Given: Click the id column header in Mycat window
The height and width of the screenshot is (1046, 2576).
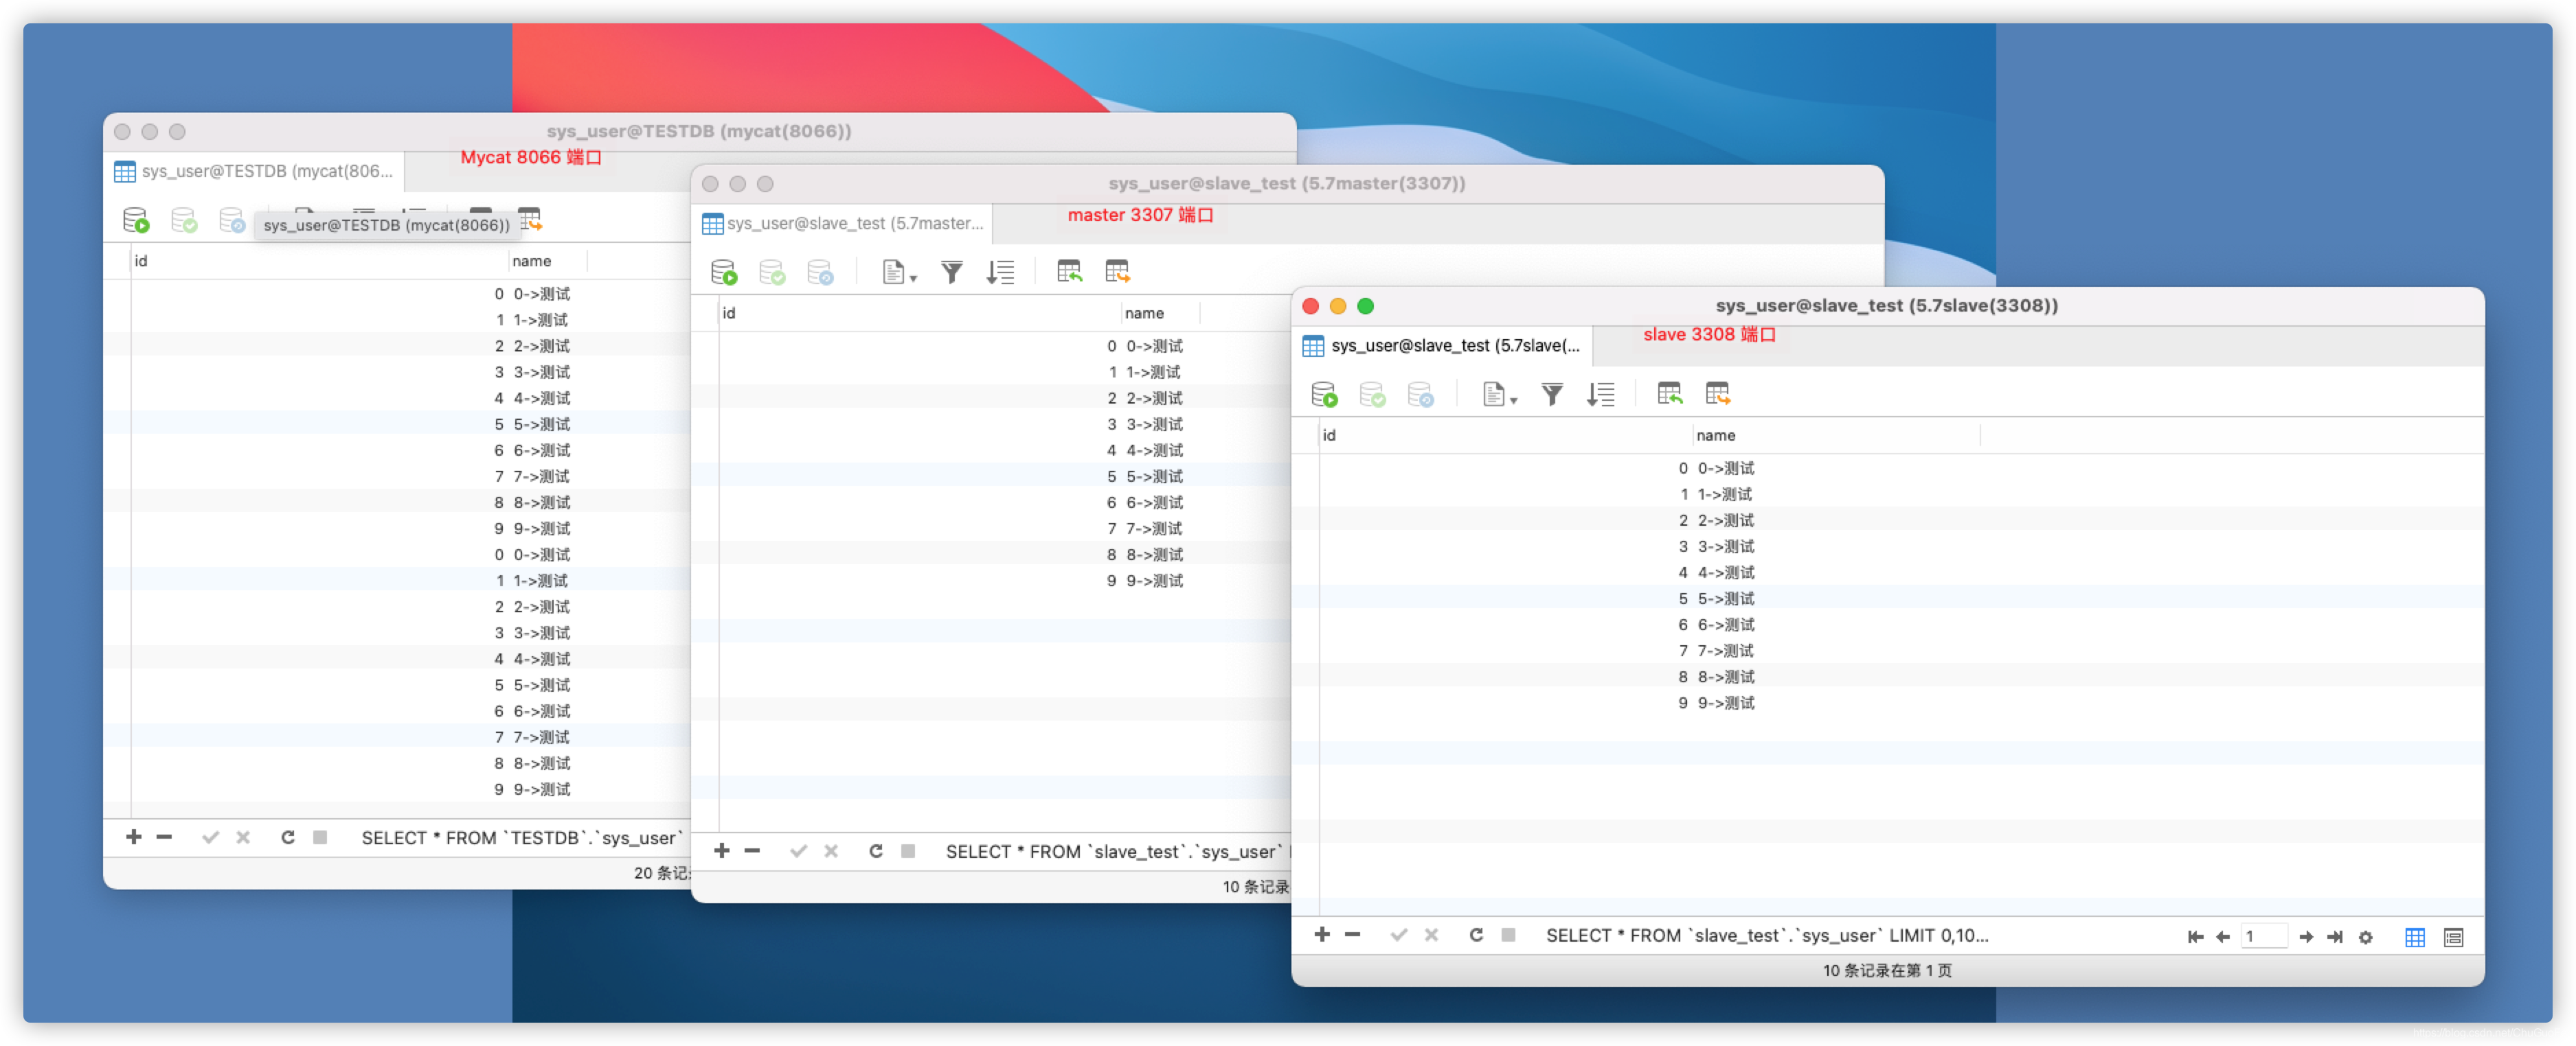Looking at the screenshot, I should pos(319,261).
